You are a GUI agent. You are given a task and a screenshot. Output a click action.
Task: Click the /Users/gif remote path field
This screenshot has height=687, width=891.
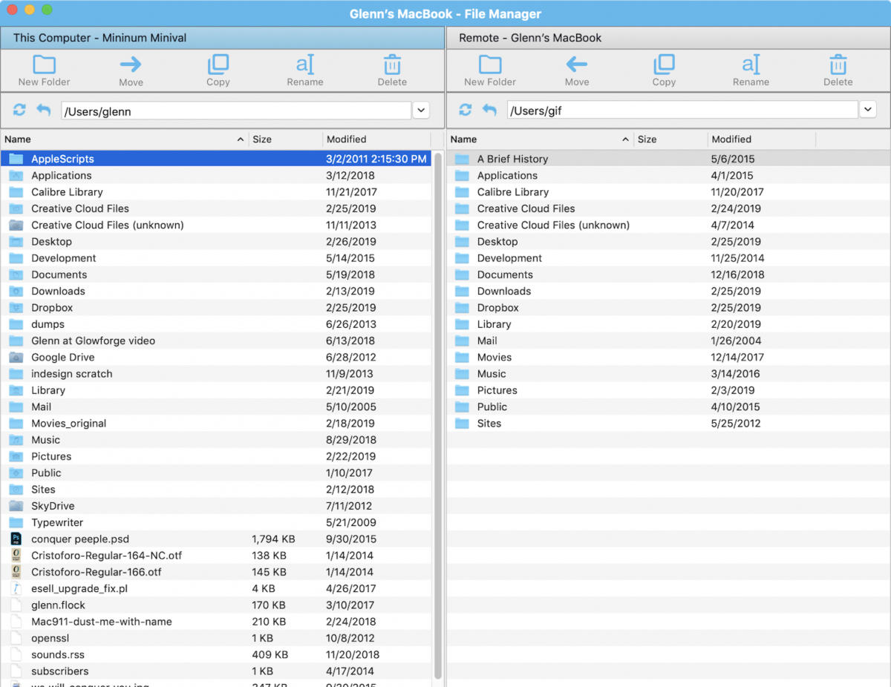[x=682, y=111]
